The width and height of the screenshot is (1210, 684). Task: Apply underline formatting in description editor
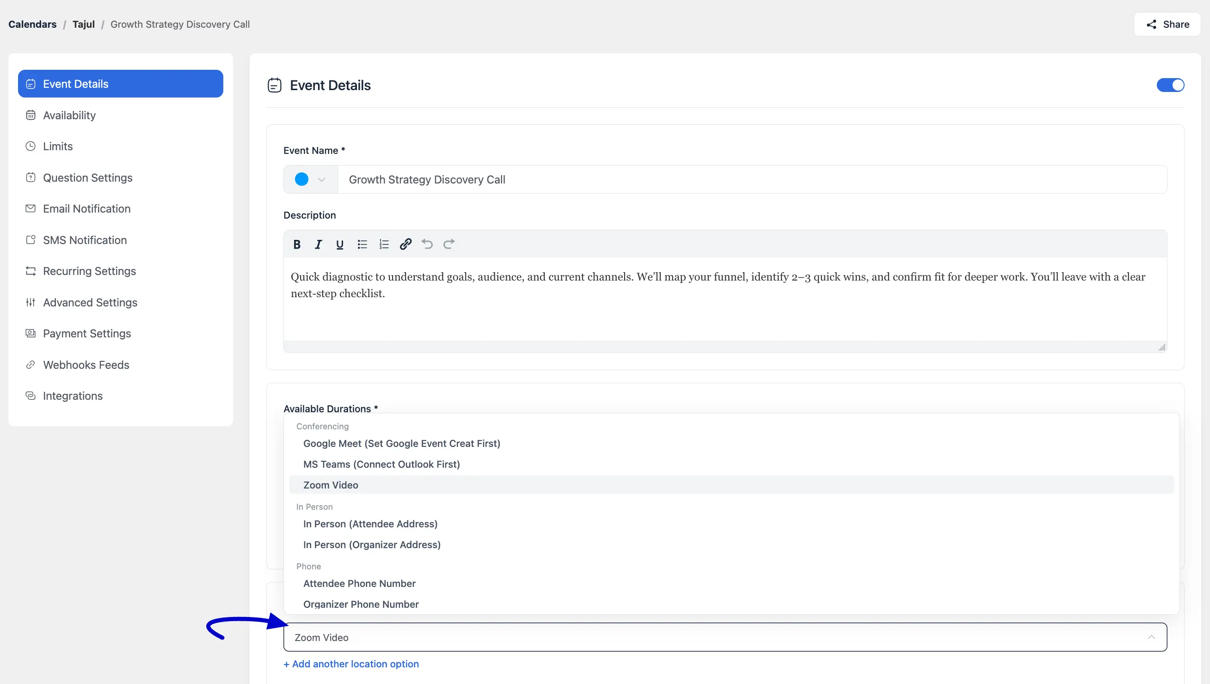point(340,244)
